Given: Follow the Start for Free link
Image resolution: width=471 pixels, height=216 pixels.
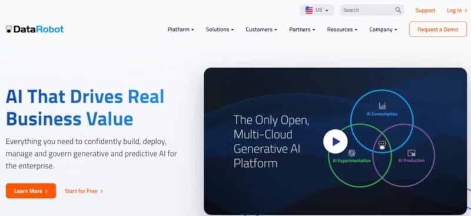Looking at the screenshot, I should pyautogui.click(x=84, y=191).
